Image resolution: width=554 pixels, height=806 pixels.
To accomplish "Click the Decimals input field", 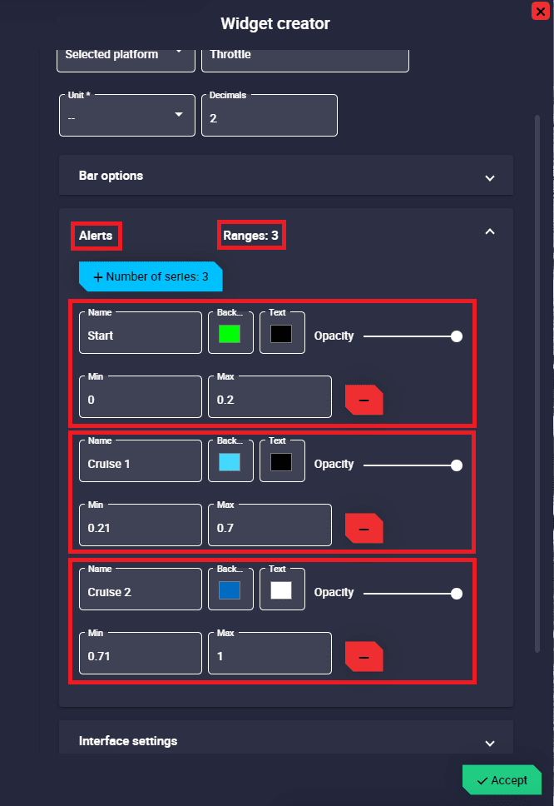I will click(269, 117).
